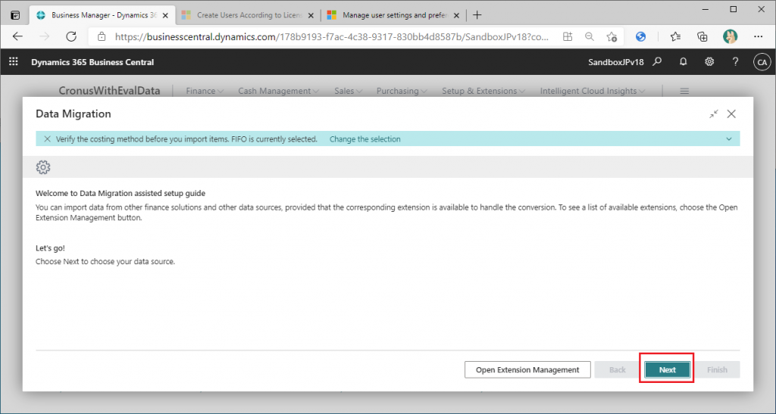View site information lock icon

(102, 36)
